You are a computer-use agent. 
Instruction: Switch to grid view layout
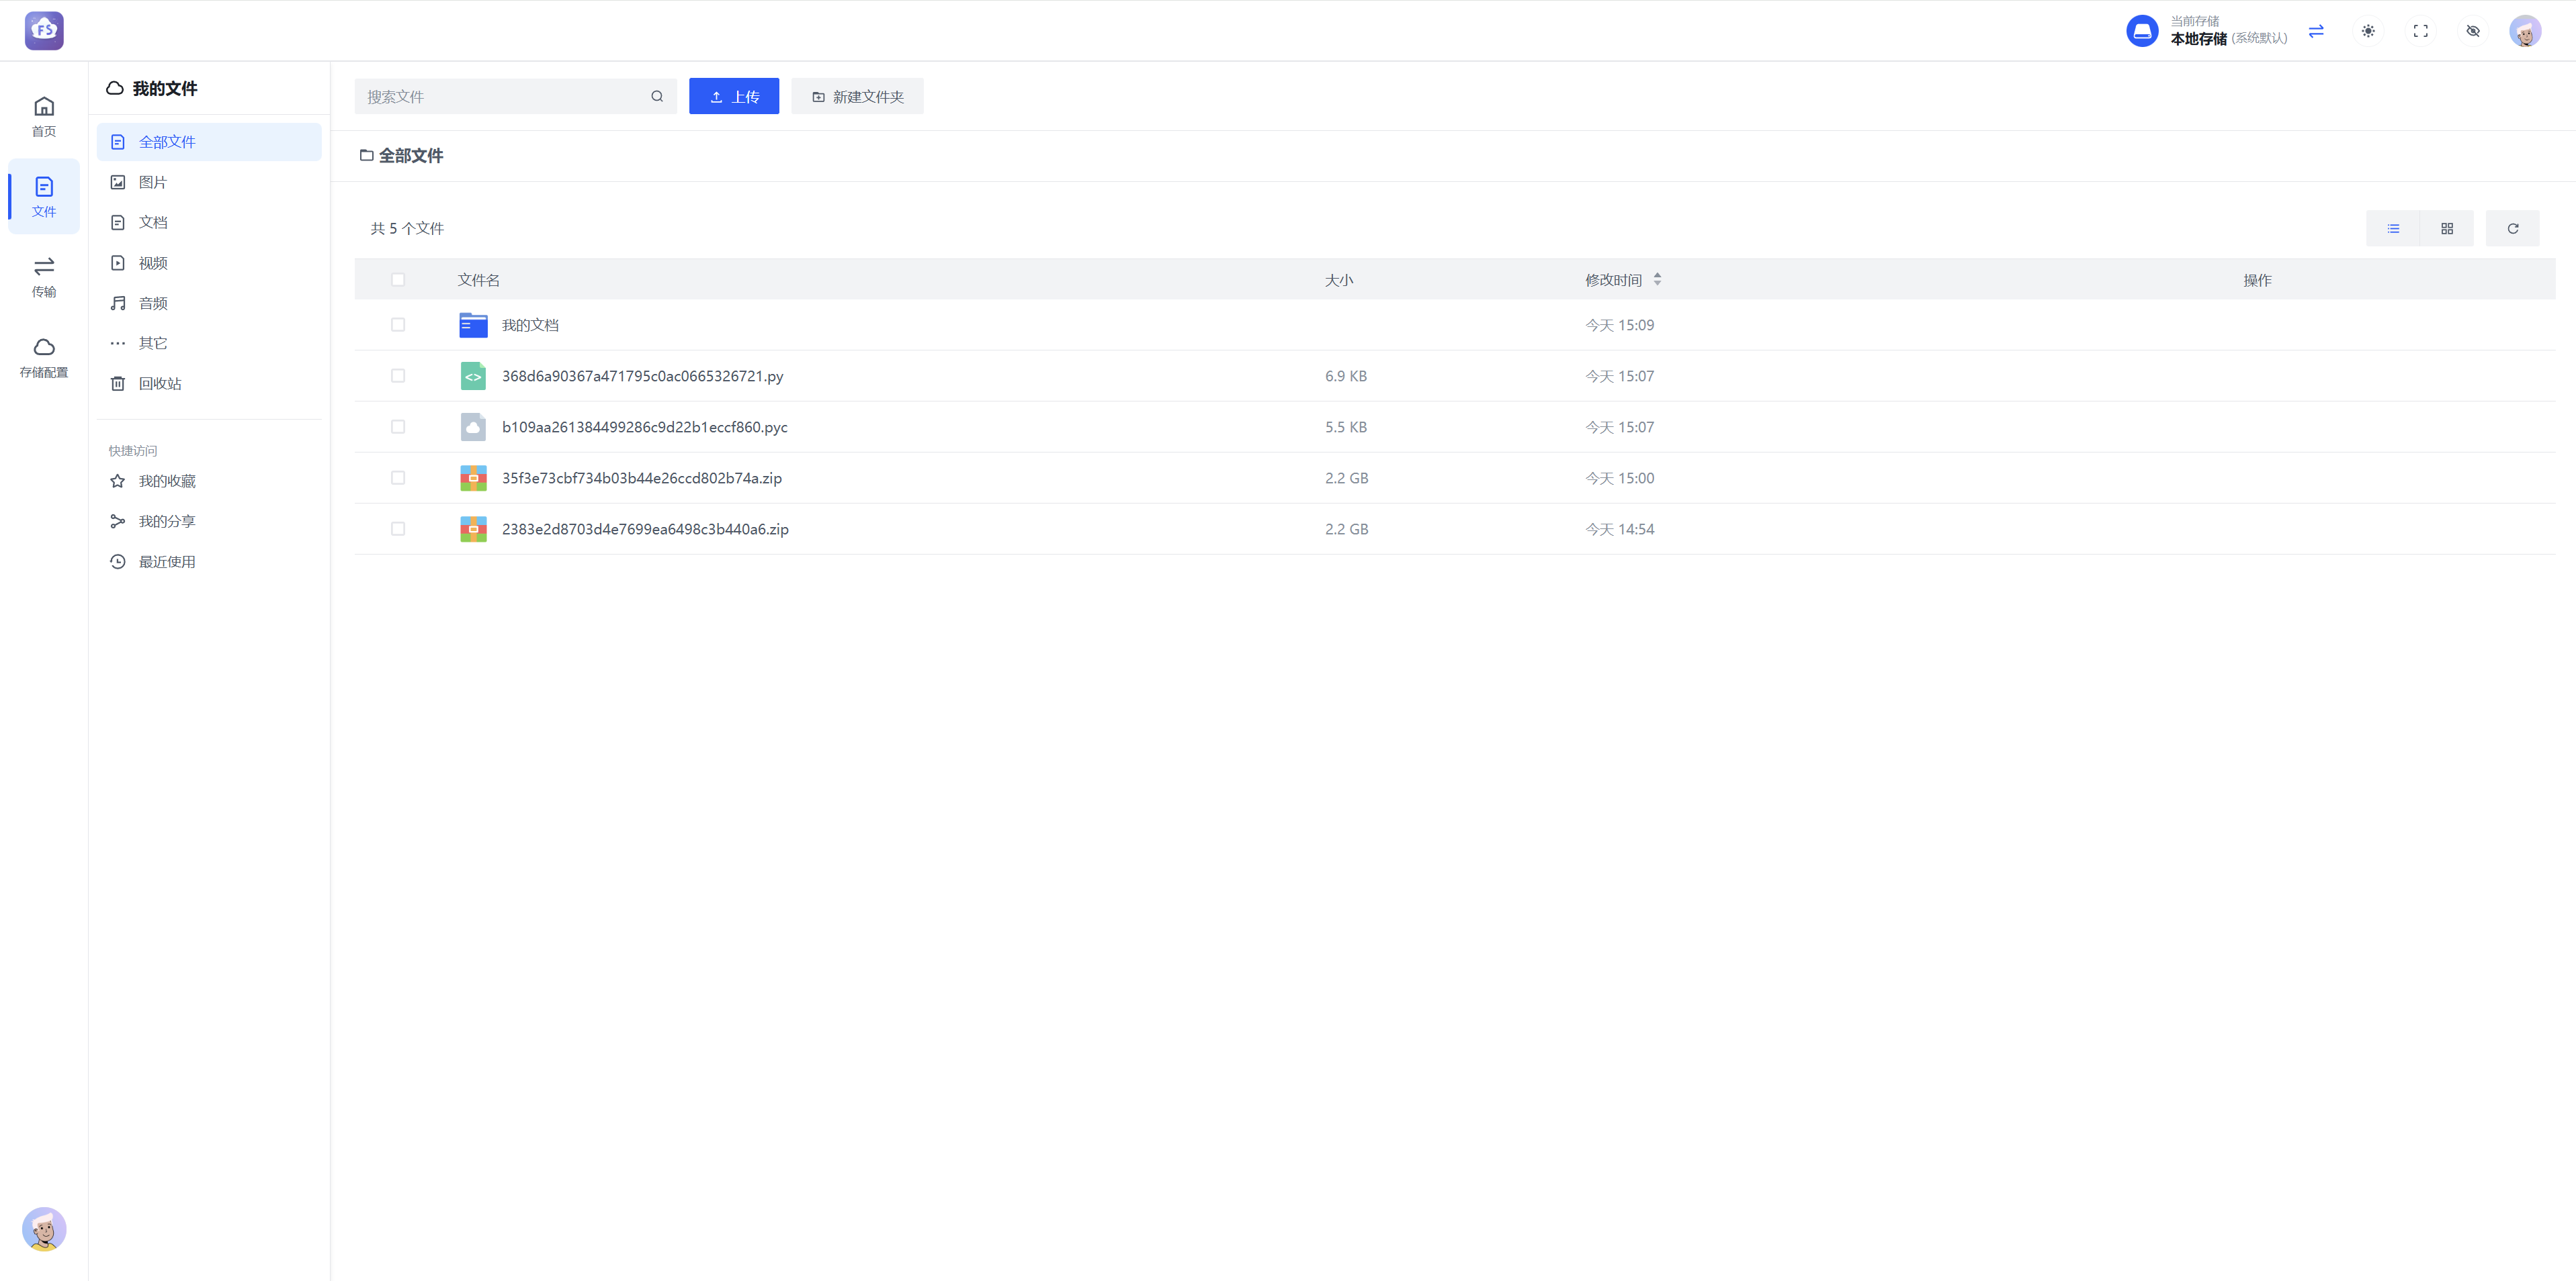(x=2447, y=229)
